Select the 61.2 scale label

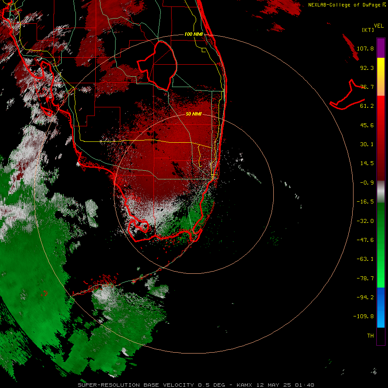pyautogui.click(x=367, y=106)
